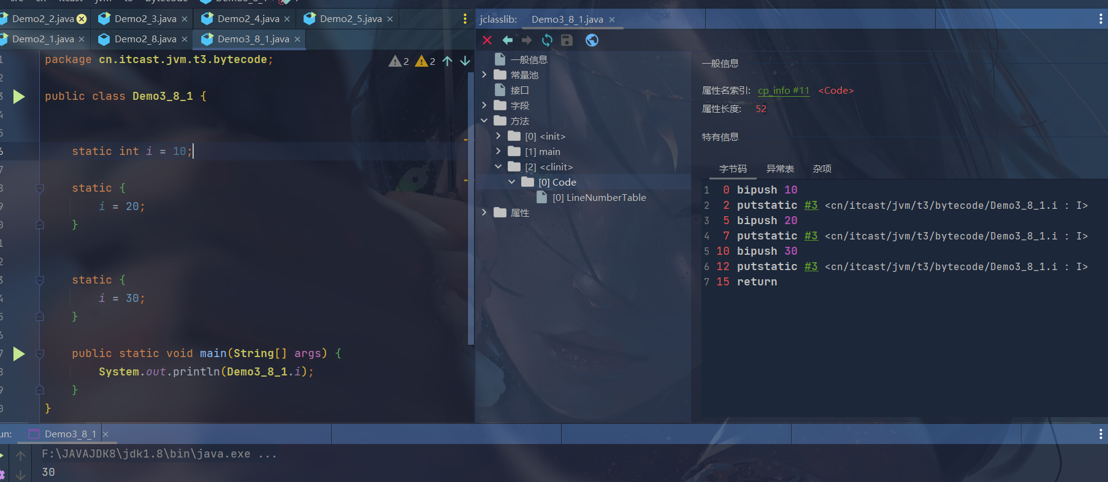The image size is (1108, 482).
Task: Collapse the 方法 tree node
Action: (x=484, y=121)
